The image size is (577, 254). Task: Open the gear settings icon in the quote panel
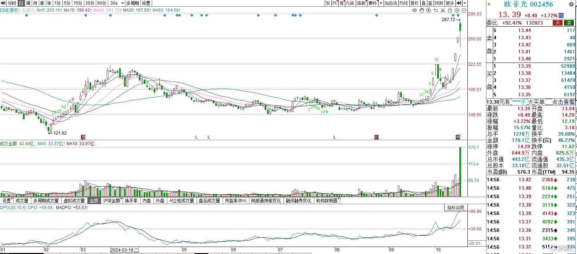point(571,5)
